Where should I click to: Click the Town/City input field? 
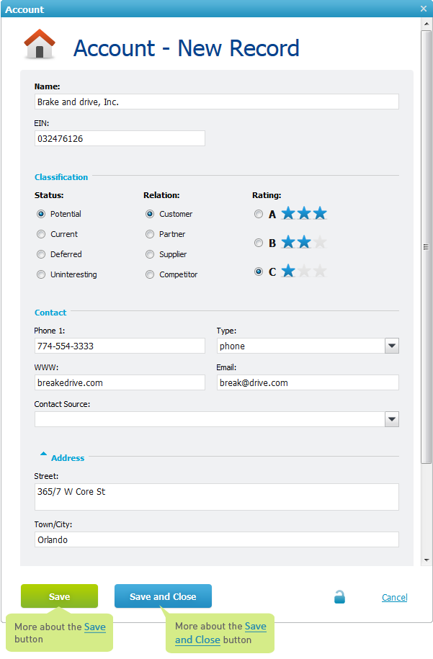[216, 539]
